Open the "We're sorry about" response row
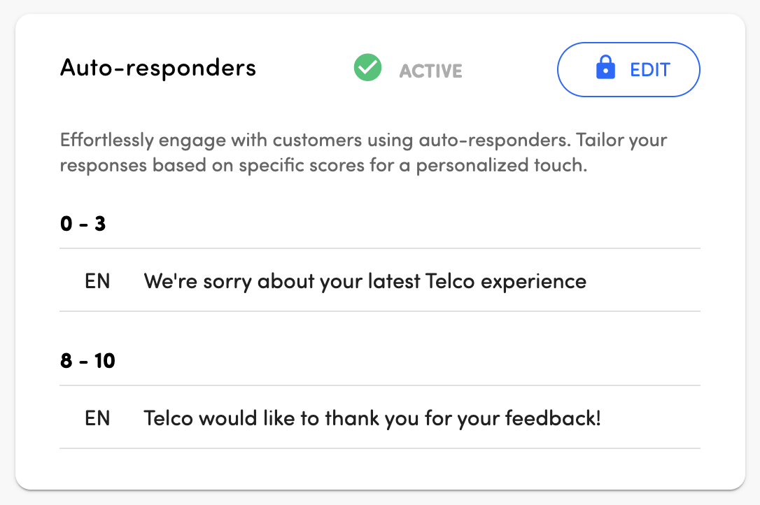 (364, 281)
